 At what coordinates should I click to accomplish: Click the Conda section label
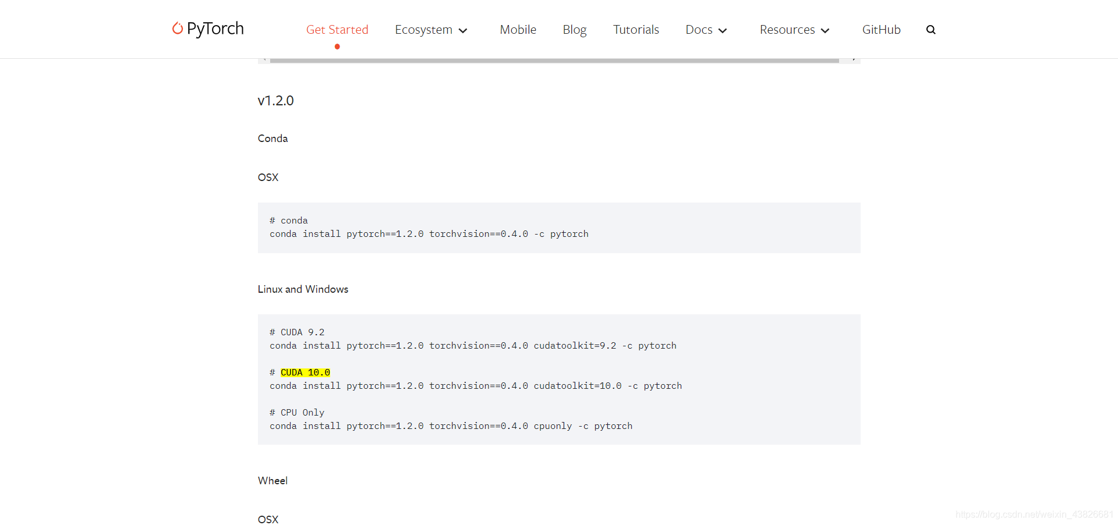(273, 139)
